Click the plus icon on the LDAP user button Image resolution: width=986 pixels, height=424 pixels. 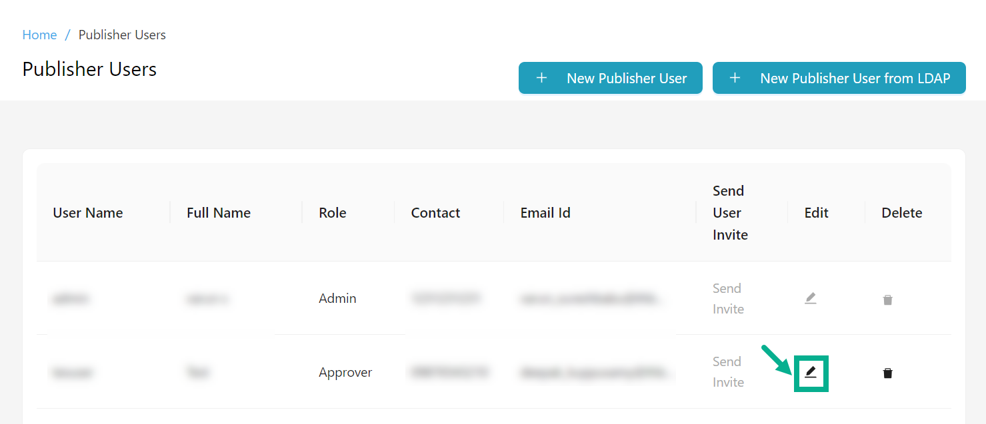point(735,78)
